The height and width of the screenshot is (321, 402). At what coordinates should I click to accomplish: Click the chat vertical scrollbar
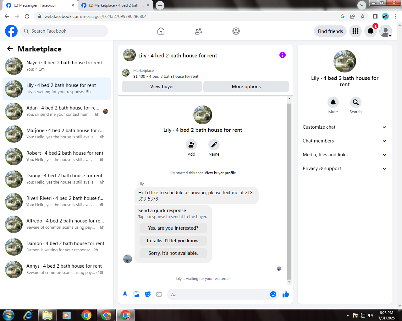289,191
